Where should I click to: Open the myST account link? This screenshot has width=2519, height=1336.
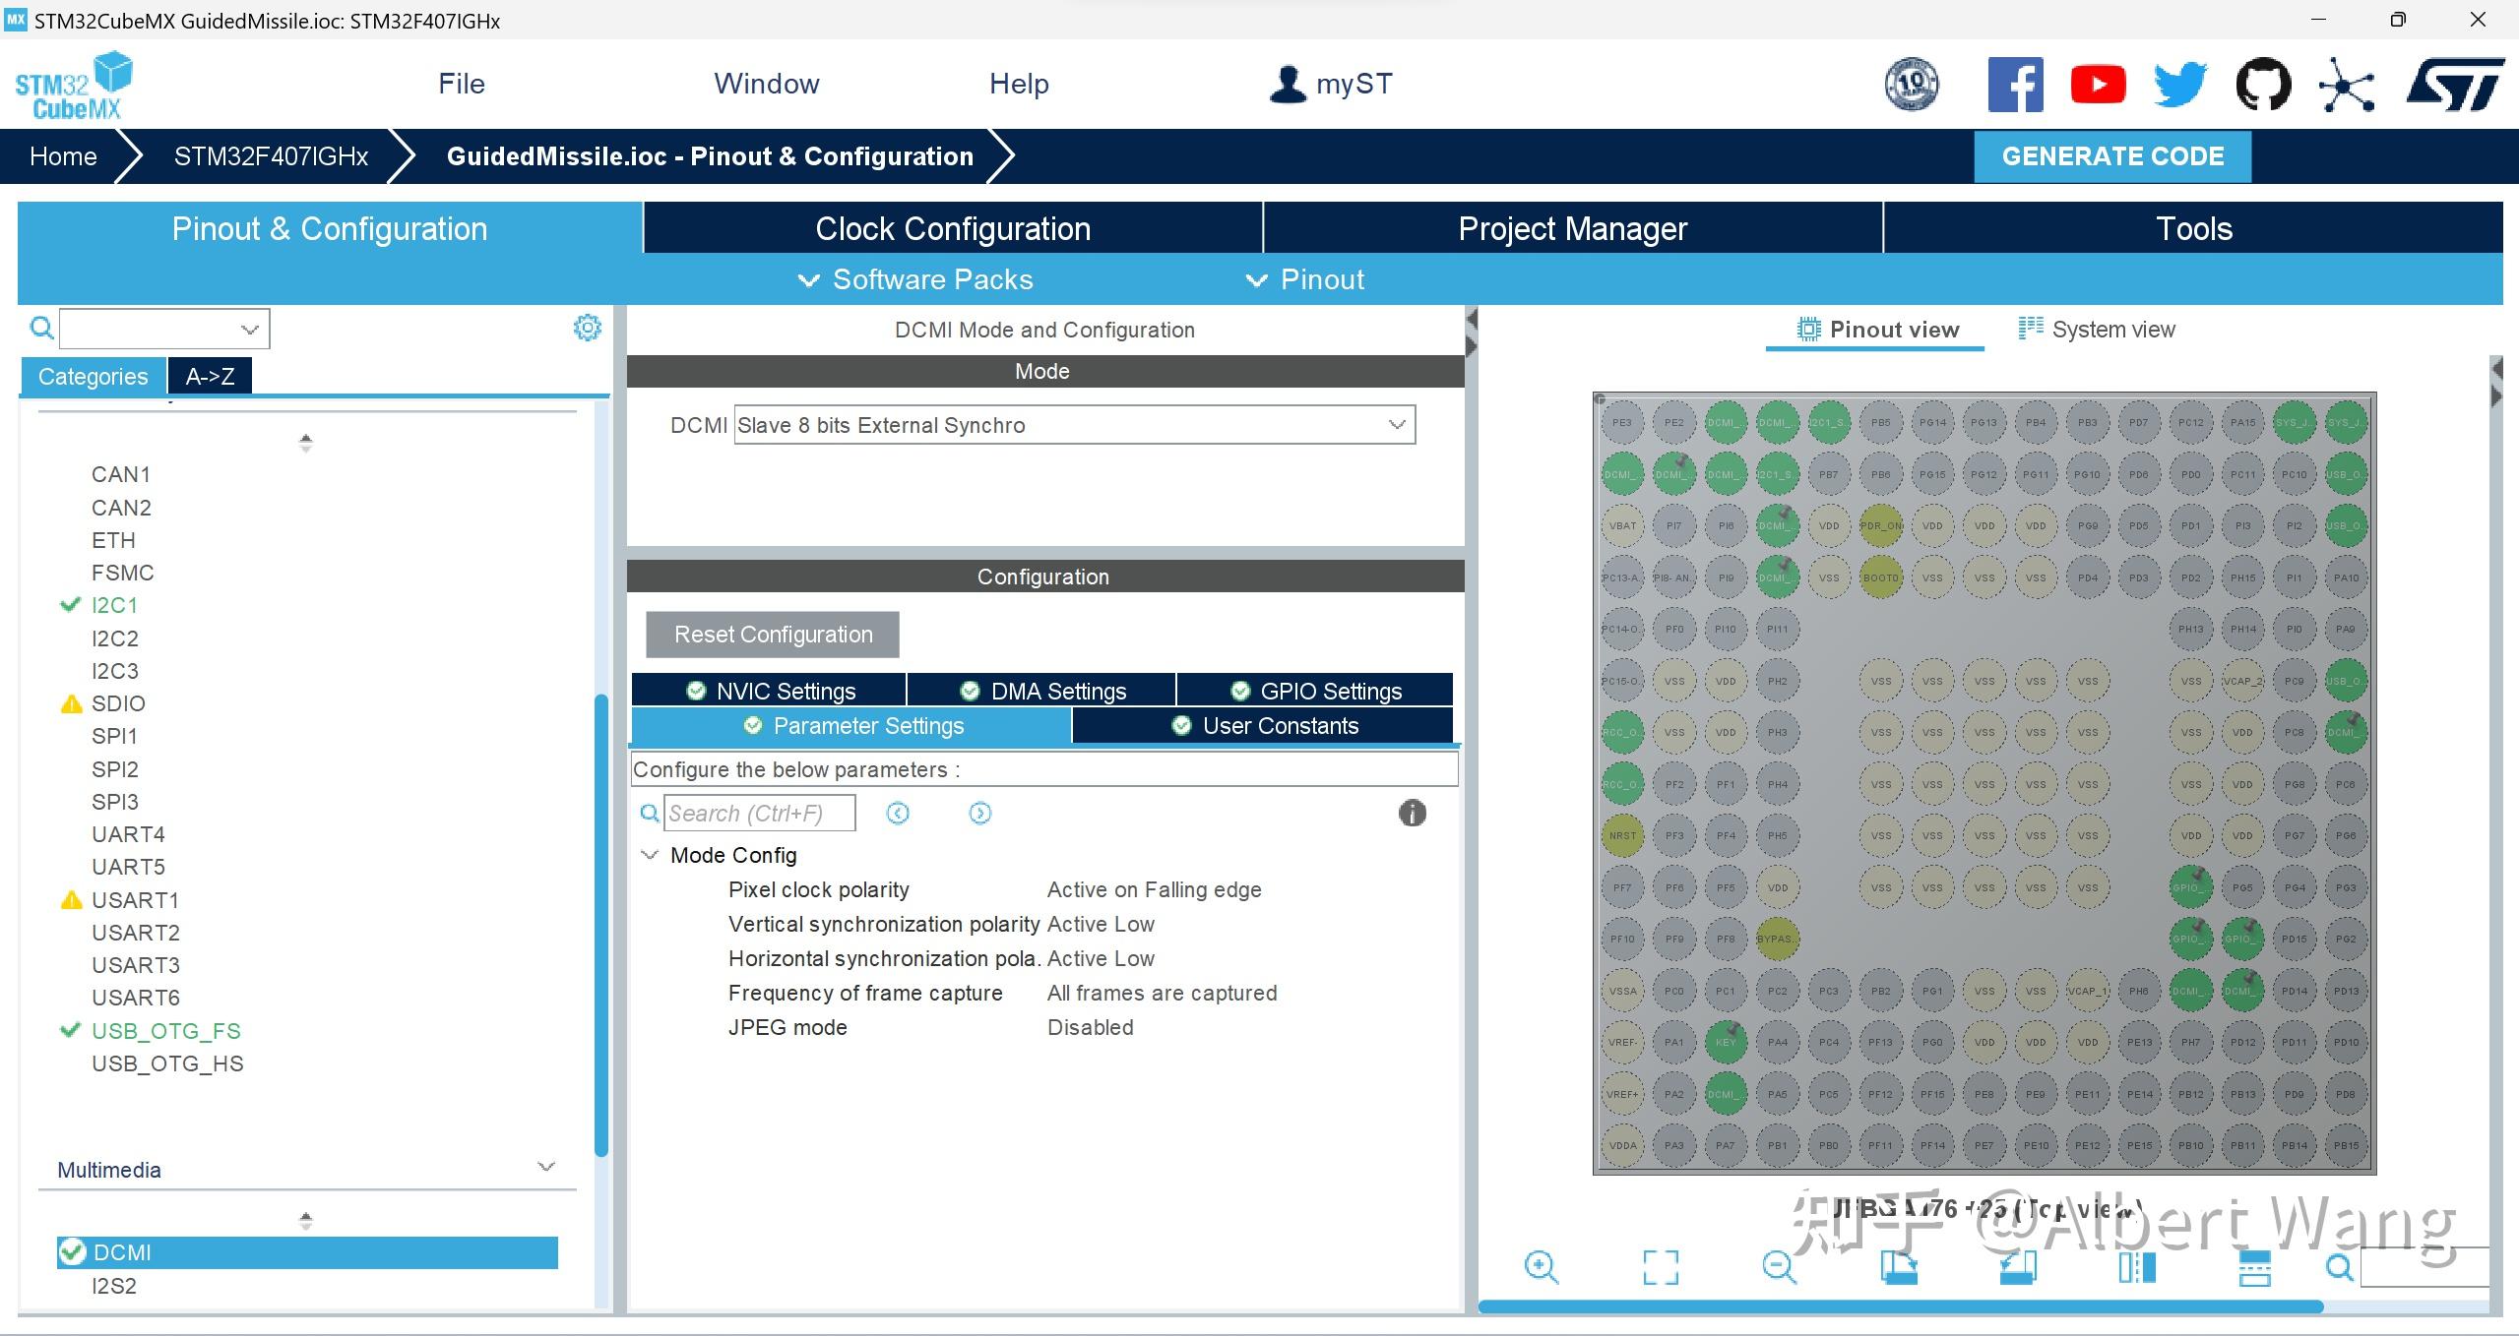click(1330, 84)
